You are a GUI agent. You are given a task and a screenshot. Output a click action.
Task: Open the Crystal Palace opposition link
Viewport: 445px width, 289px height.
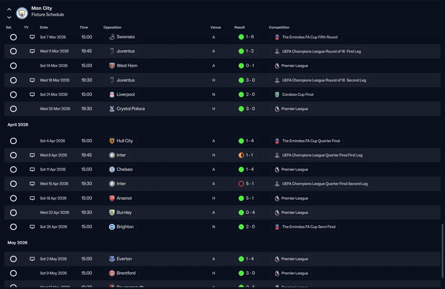click(x=127, y=109)
